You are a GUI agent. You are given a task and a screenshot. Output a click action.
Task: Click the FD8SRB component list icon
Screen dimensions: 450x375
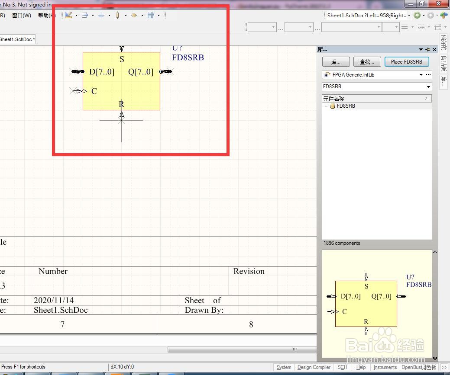pos(332,106)
